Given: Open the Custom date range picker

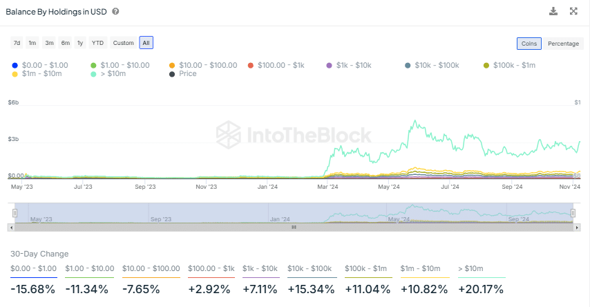Looking at the screenshot, I should (x=123, y=43).
